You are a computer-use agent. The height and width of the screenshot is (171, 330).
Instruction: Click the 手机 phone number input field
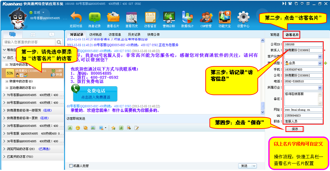point(303,69)
